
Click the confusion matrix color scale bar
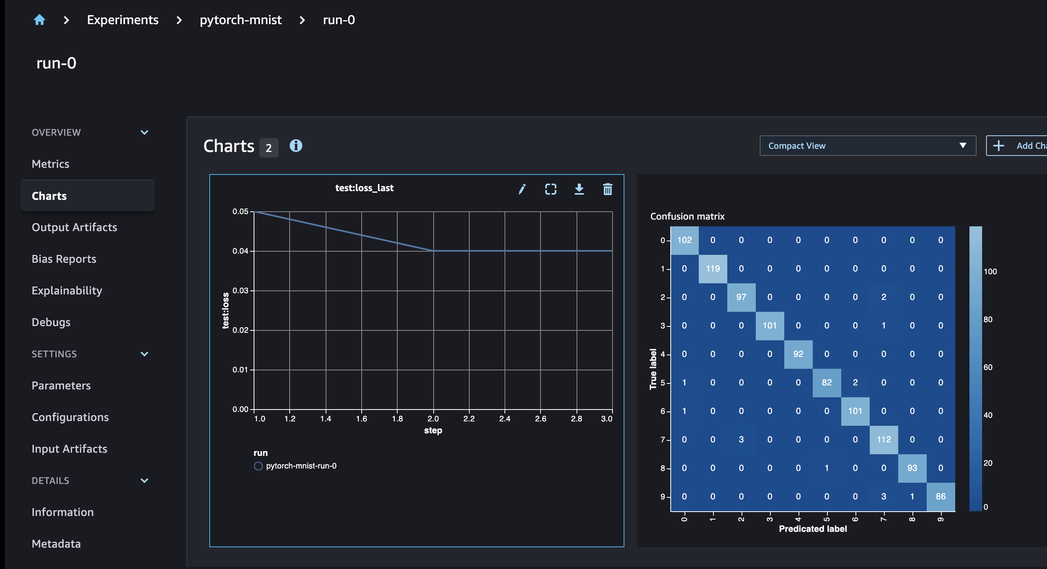click(x=975, y=369)
